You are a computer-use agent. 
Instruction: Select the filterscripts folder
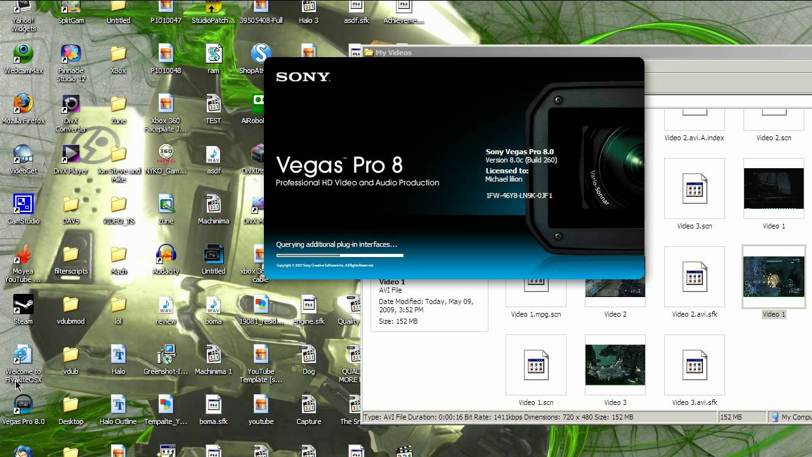point(70,259)
